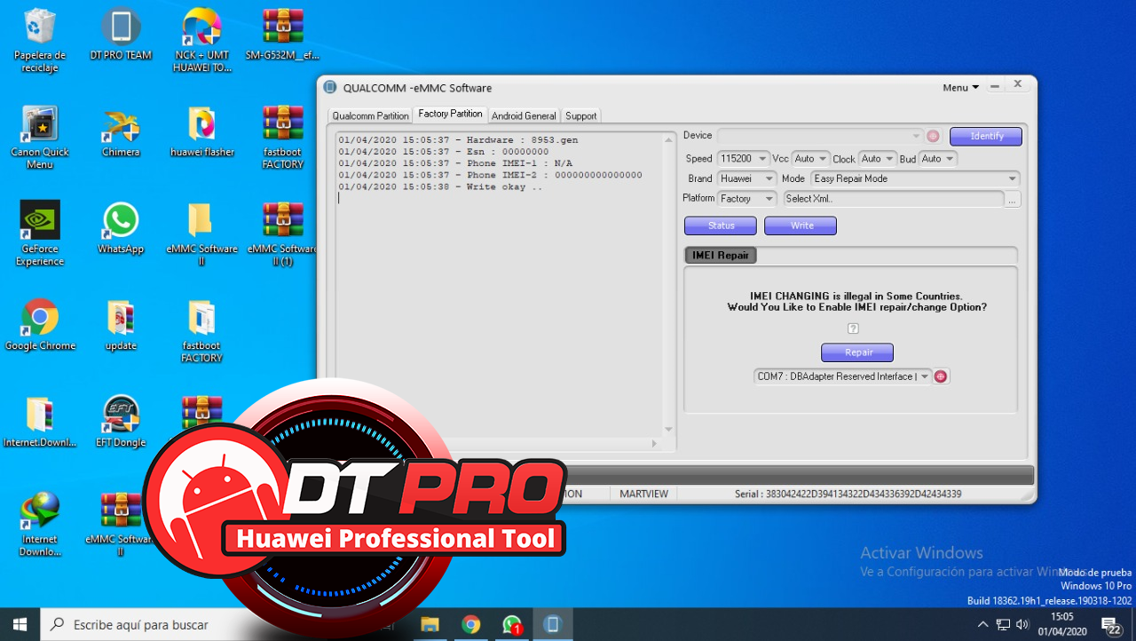This screenshot has height=641, width=1136.
Task: Select the WhatsApp desktop shortcut
Action: coord(121,228)
